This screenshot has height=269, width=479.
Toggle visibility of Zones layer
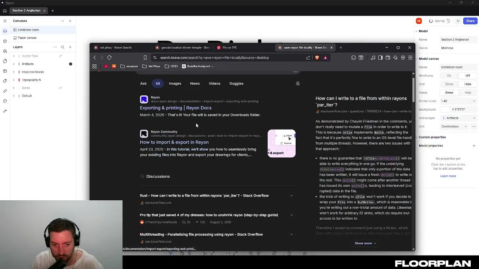click(61, 88)
